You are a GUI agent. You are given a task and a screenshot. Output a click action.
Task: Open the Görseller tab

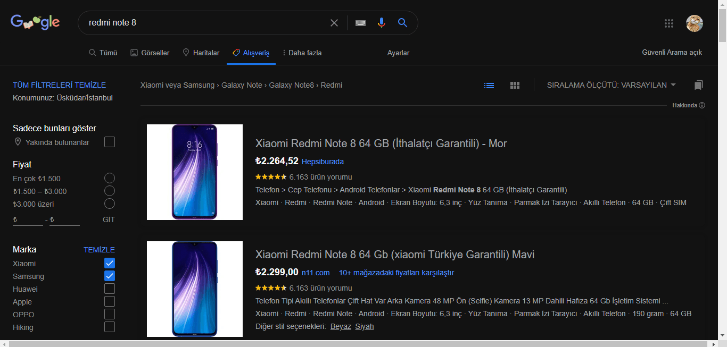tap(150, 53)
